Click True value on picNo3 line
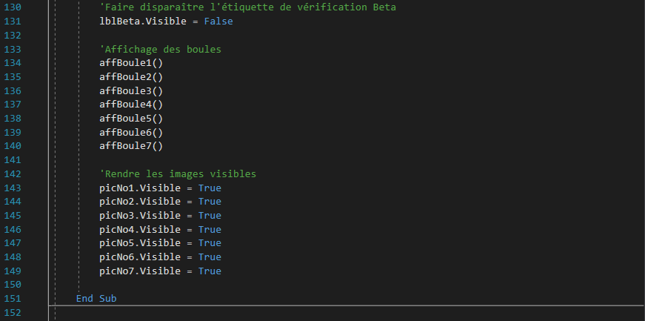This screenshot has width=645, height=321. (210, 216)
